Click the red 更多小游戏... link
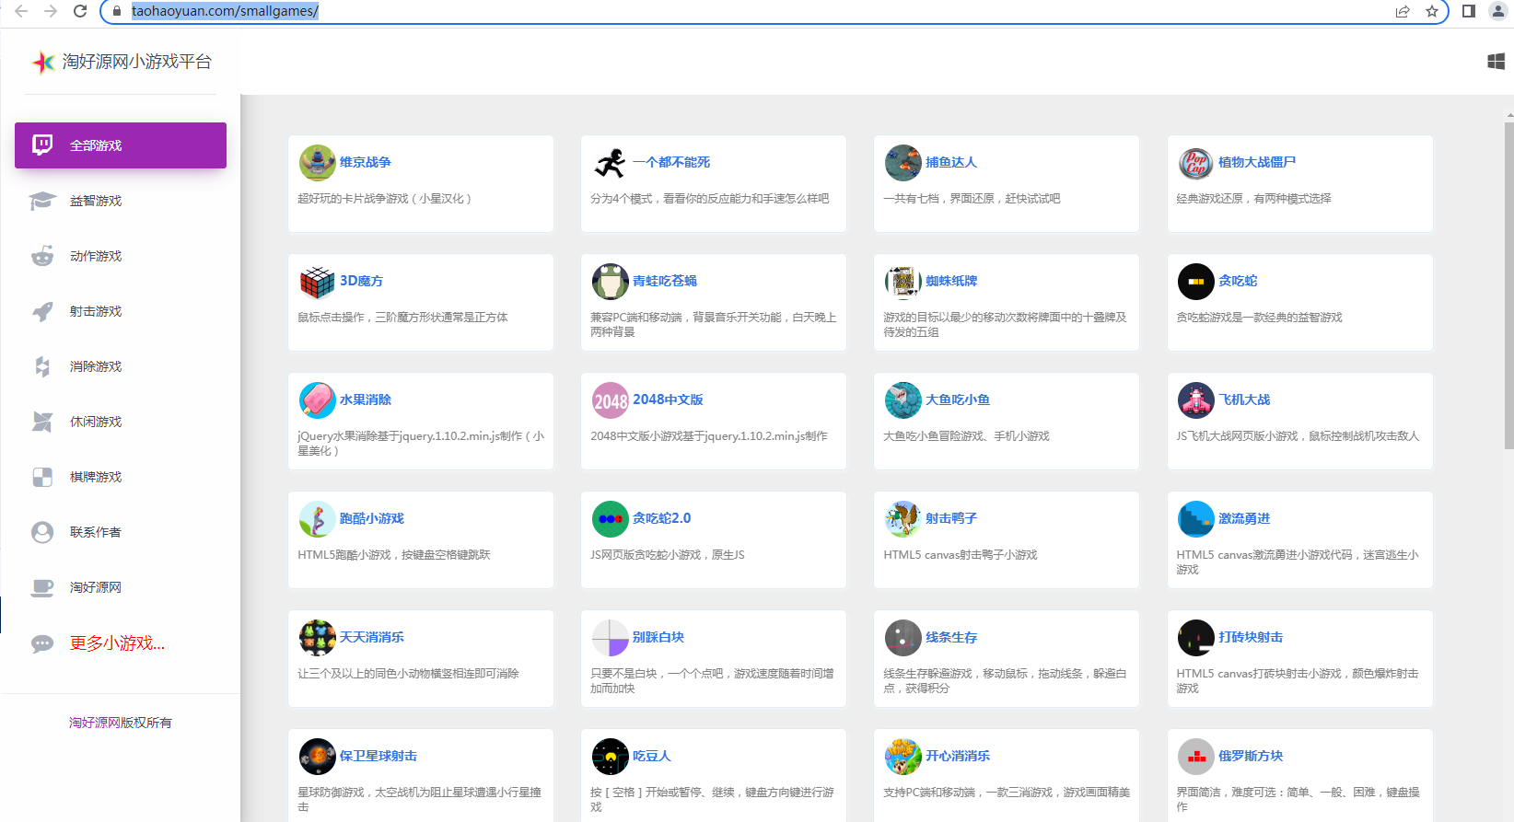The width and height of the screenshot is (1514, 822). coord(117,643)
